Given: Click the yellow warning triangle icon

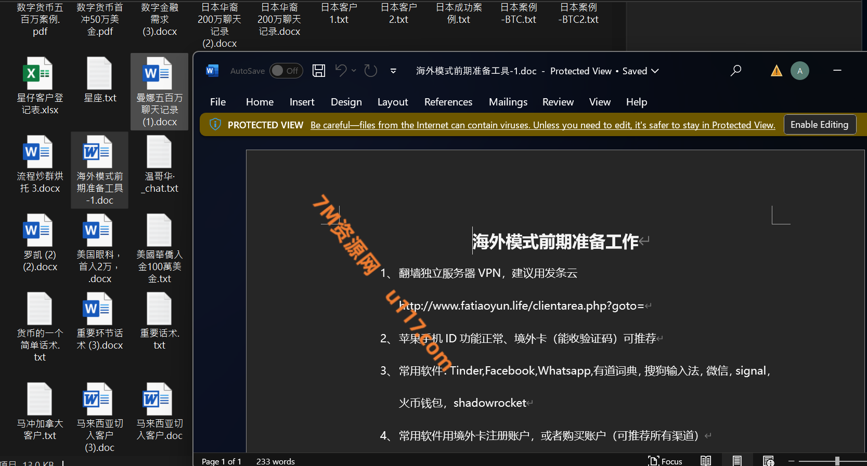Looking at the screenshot, I should point(776,71).
